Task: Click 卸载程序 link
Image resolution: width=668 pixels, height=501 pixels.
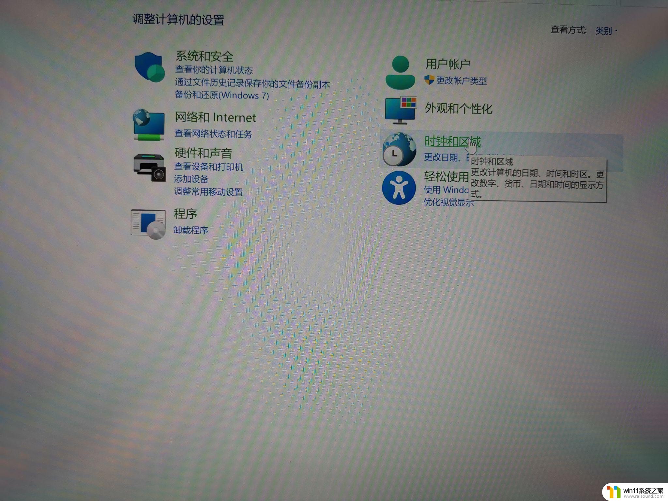Action: pos(191,230)
